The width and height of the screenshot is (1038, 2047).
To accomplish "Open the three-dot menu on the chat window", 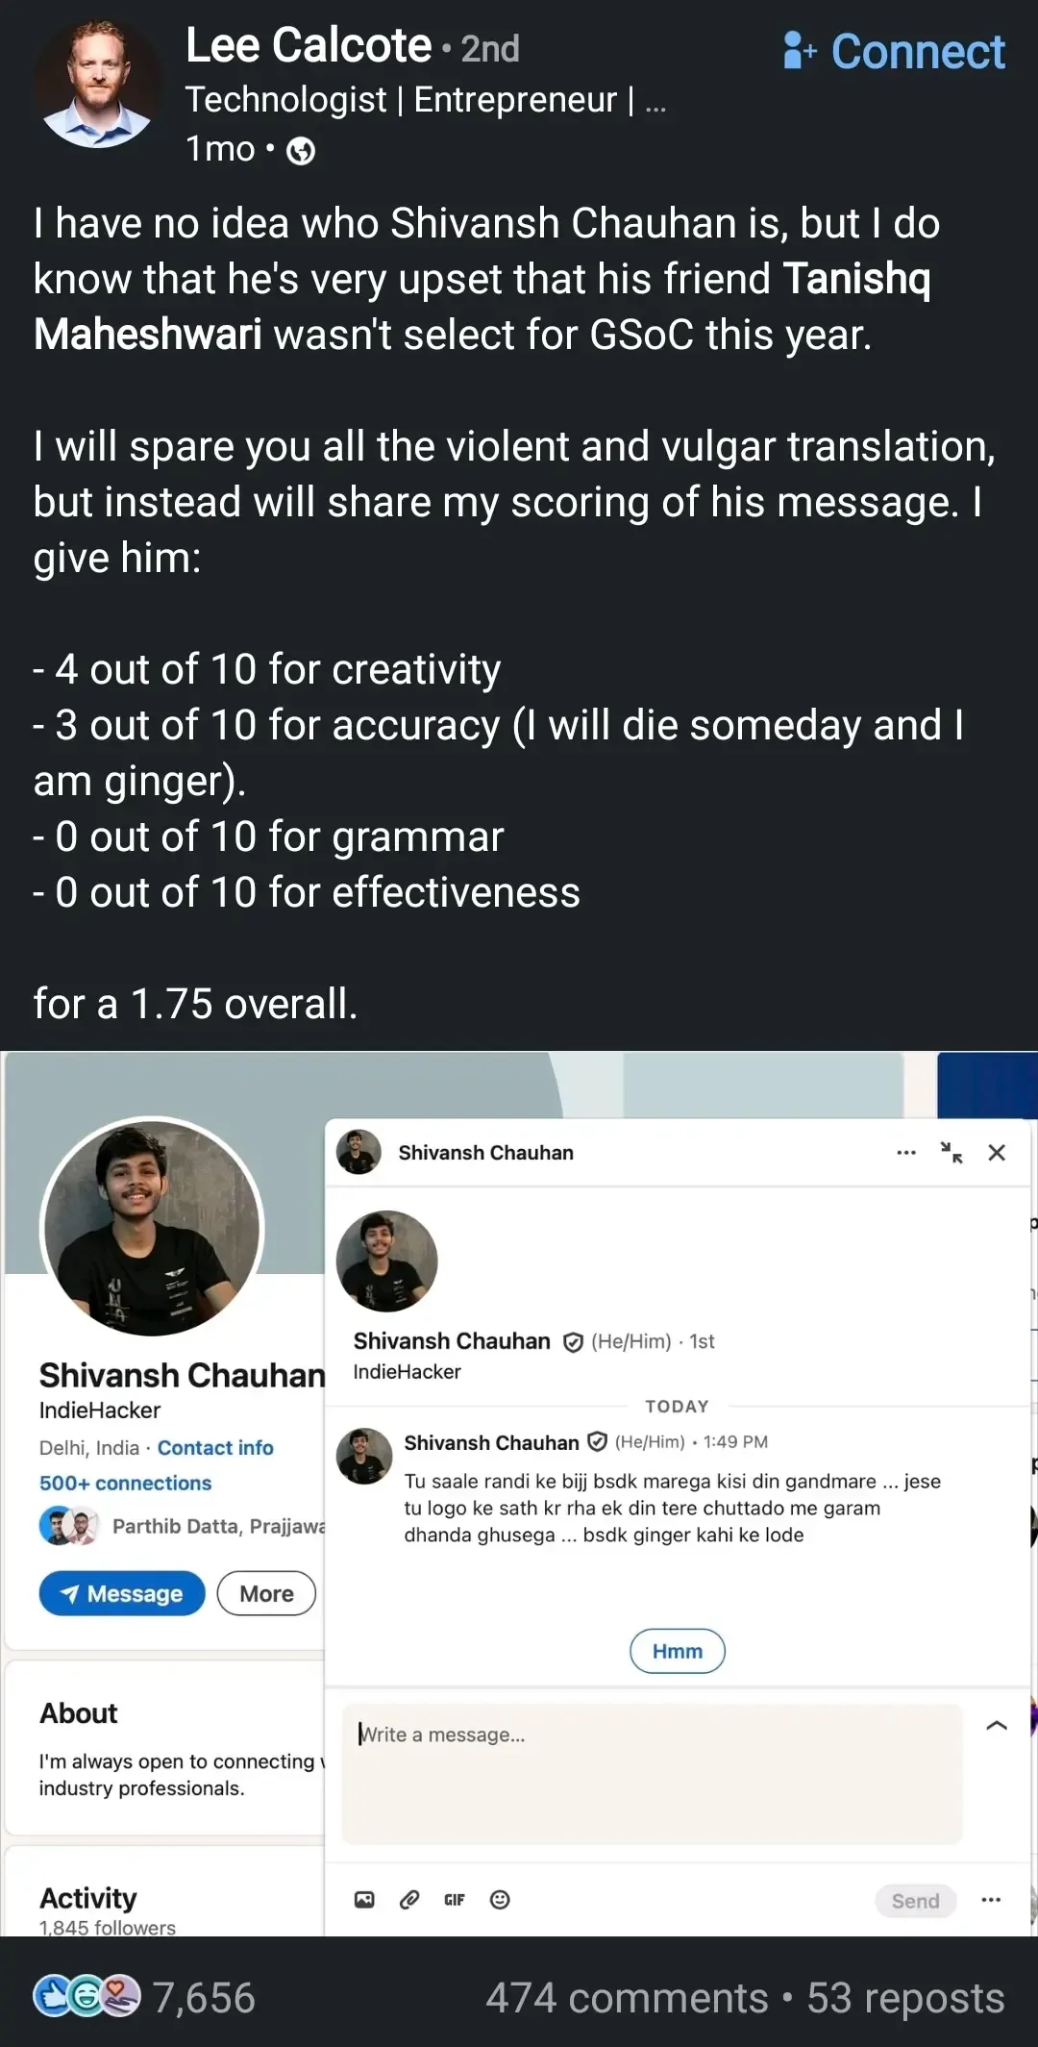I will click(904, 1152).
